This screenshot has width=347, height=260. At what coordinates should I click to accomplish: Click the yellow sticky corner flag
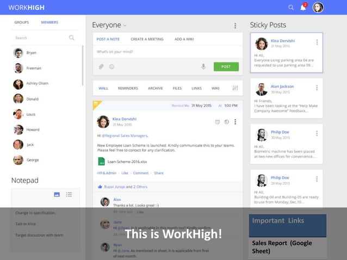pos(97,104)
